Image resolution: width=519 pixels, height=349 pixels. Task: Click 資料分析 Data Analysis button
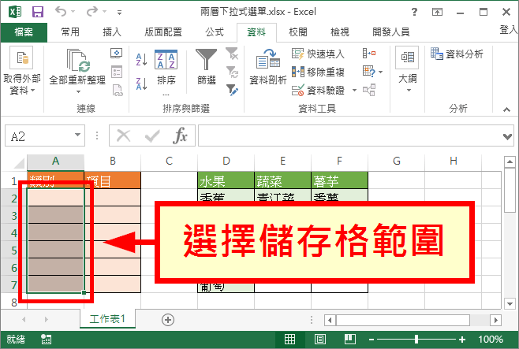457,54
